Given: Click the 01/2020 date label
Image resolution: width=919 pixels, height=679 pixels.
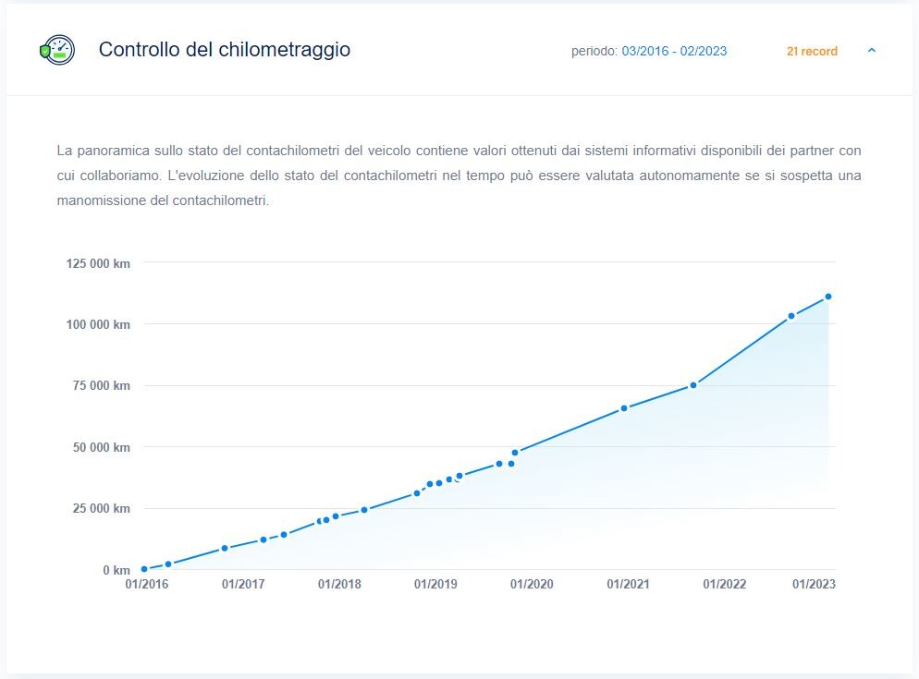Looking at the screenshot, I should point(532,584).
